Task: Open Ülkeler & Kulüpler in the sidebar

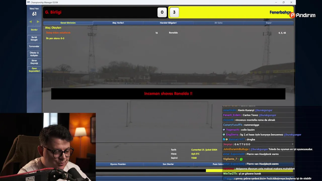Action: coord(34,54)
